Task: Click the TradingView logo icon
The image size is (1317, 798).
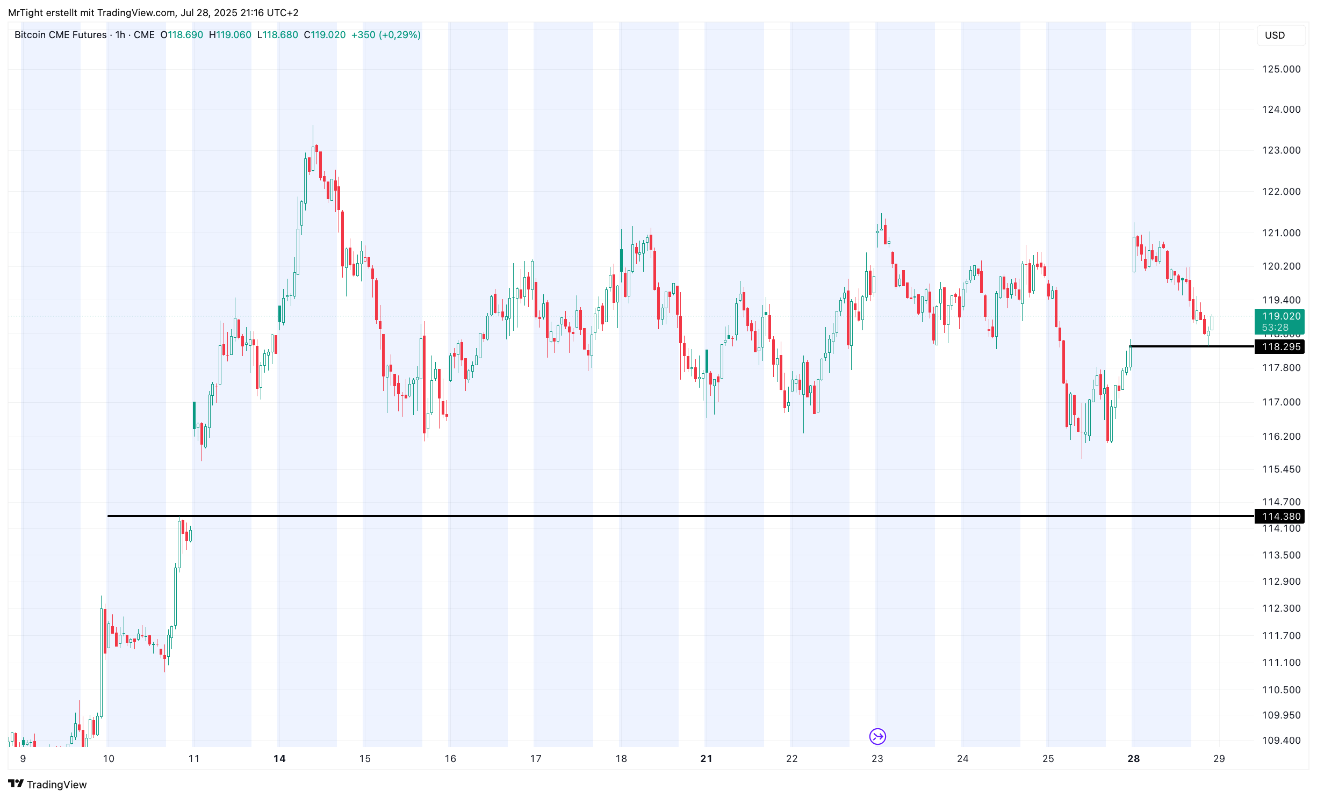Action: click(x=16, y=784)
